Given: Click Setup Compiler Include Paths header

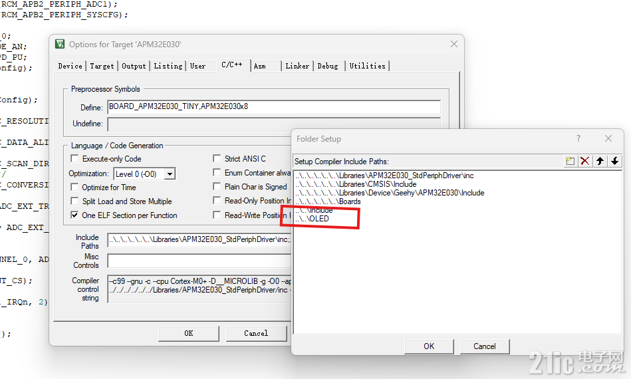Looking at the screenshot, I should (x=342, y=162).
